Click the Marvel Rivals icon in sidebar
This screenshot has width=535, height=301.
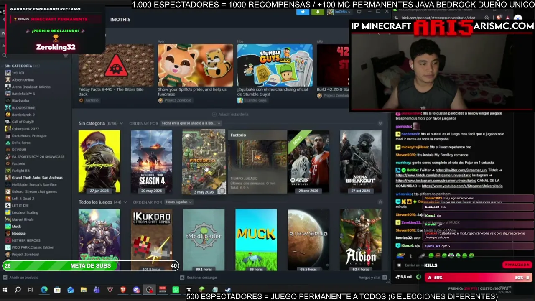point(8,219)
